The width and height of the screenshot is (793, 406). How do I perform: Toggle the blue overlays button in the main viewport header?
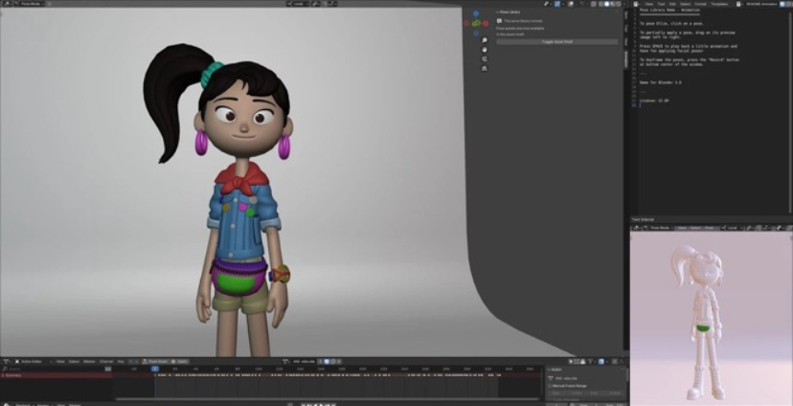click(557, 4)
